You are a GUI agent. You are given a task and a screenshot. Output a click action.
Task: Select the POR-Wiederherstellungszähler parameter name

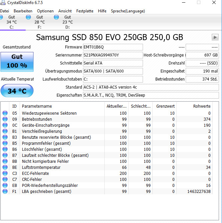pos(50,186)
